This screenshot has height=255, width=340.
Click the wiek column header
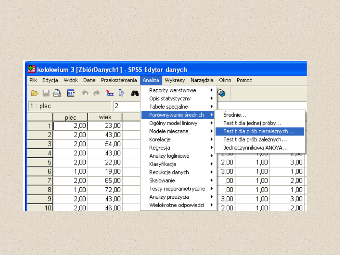pyautogui.click(x=105, y=117)
